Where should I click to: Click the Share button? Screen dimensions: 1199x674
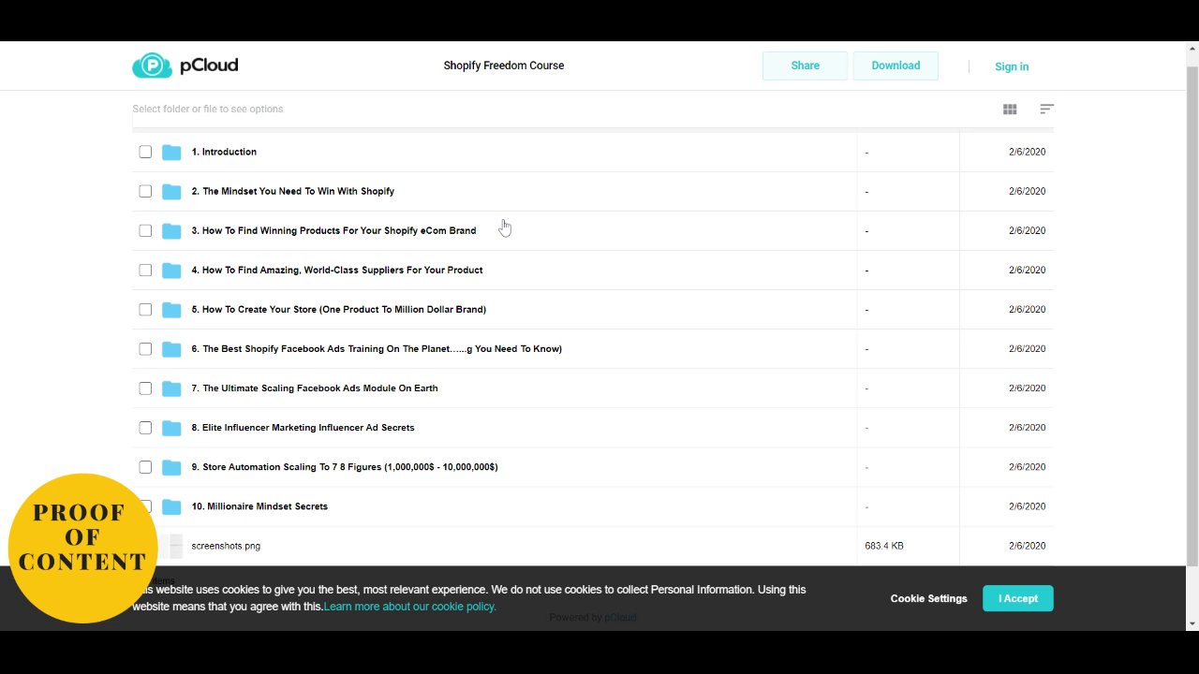coord(805,66)
